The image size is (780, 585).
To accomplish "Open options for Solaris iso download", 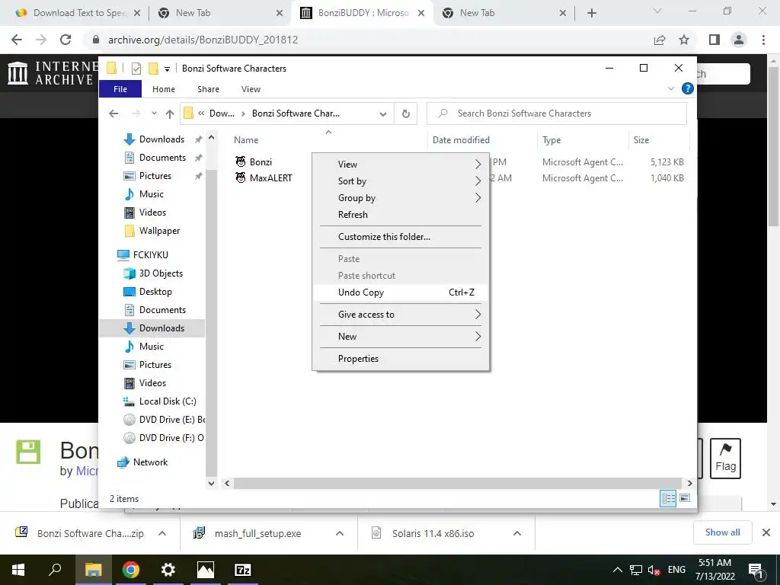I will click(x=517, y=533).
